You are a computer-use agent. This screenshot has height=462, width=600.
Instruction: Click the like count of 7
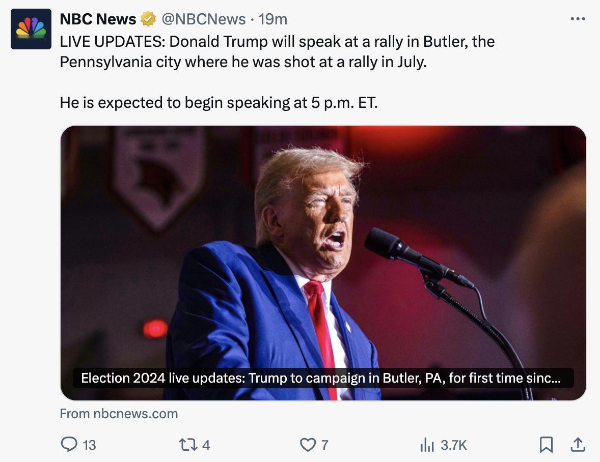tap(324, 445)
